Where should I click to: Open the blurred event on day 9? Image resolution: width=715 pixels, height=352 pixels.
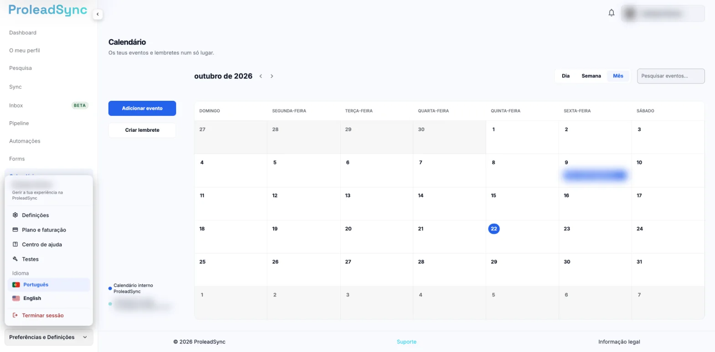(x=595, y=175)
